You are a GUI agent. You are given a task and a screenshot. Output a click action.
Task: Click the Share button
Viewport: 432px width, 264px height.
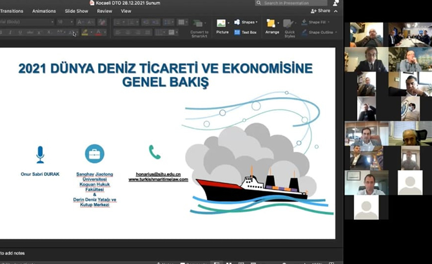point(320,11)
